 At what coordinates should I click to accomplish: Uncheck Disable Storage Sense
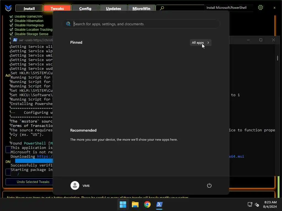[11, 34]
